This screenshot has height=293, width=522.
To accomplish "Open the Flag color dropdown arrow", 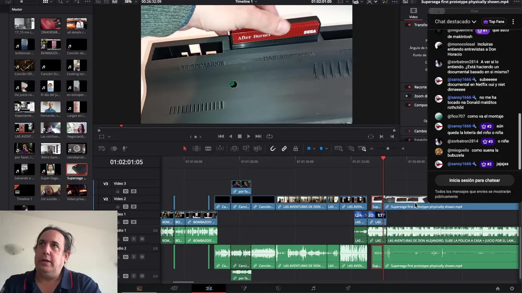I will (x=314, y=149).
